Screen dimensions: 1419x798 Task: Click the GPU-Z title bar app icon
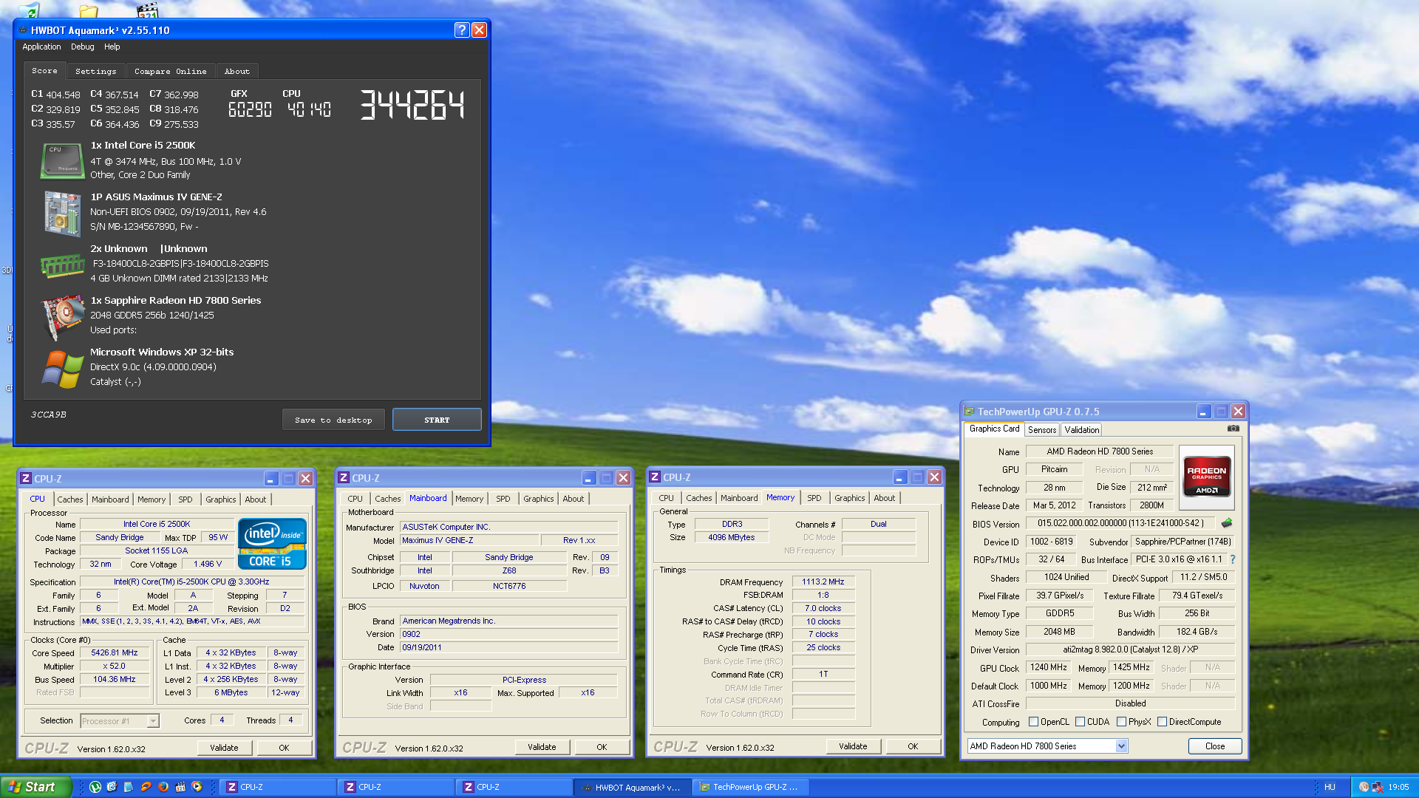(969, 412)
